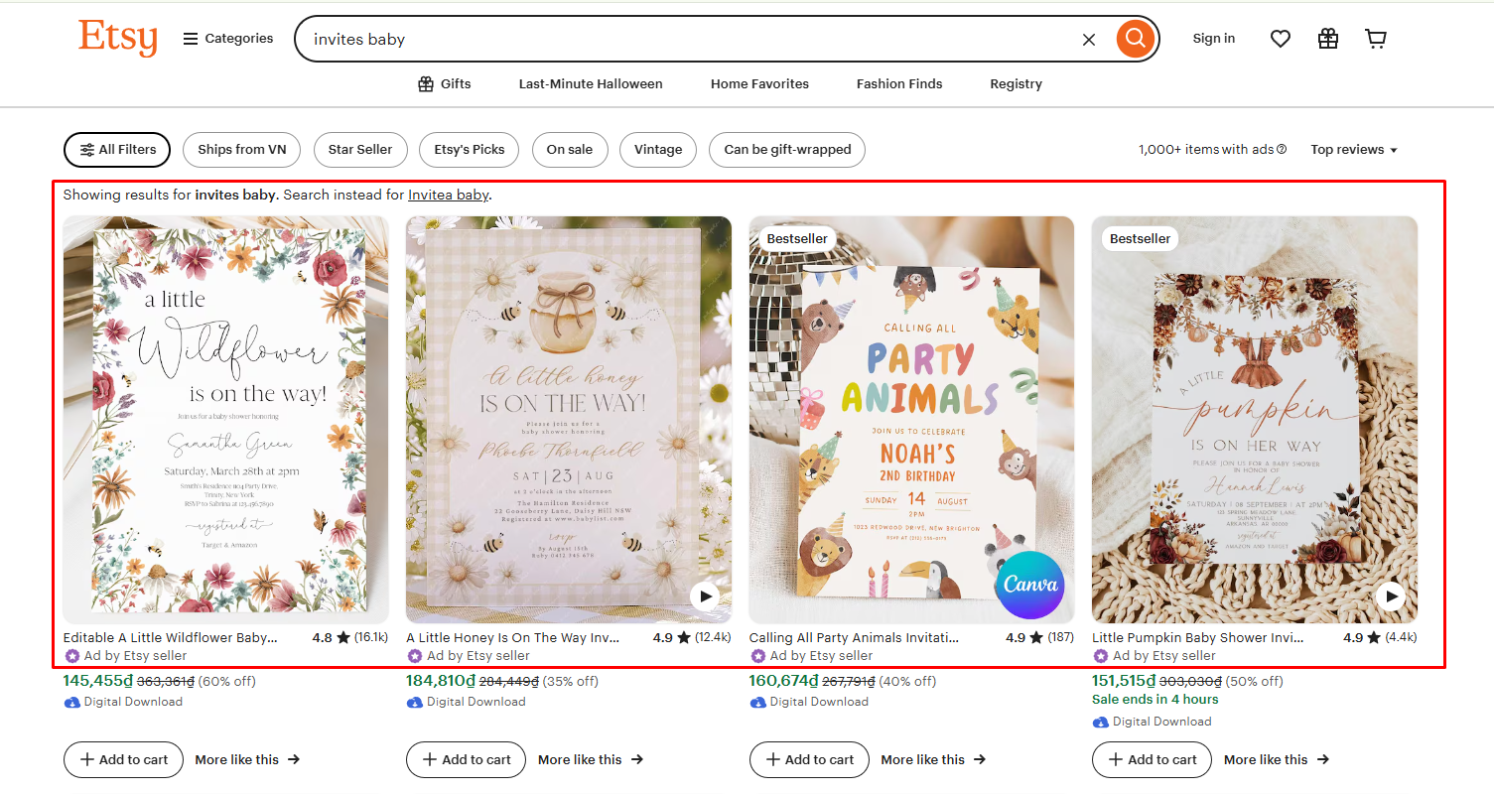Go to Fashion Finds

click(x=899, y=84)
